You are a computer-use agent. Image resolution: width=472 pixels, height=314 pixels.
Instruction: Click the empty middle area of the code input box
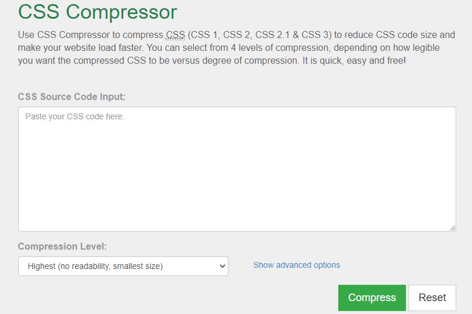pyautogui.click(x=237, y=175)
